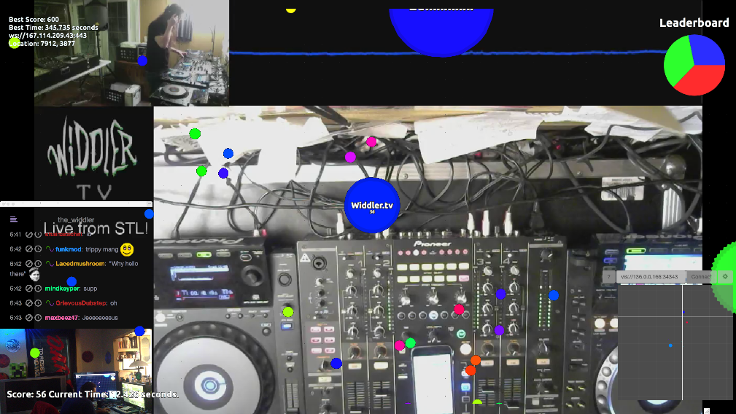Viewport: 736px width, 414px height.
Task: Click the question mark help button
Action: (609, 277)
